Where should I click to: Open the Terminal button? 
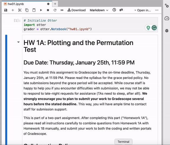(x=124, y=142)
